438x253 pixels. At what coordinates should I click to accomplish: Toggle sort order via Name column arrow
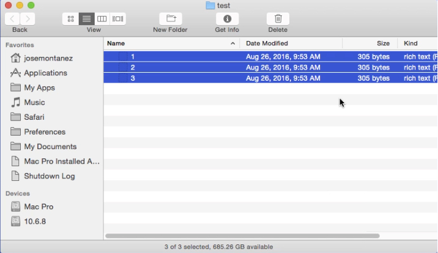232,43
